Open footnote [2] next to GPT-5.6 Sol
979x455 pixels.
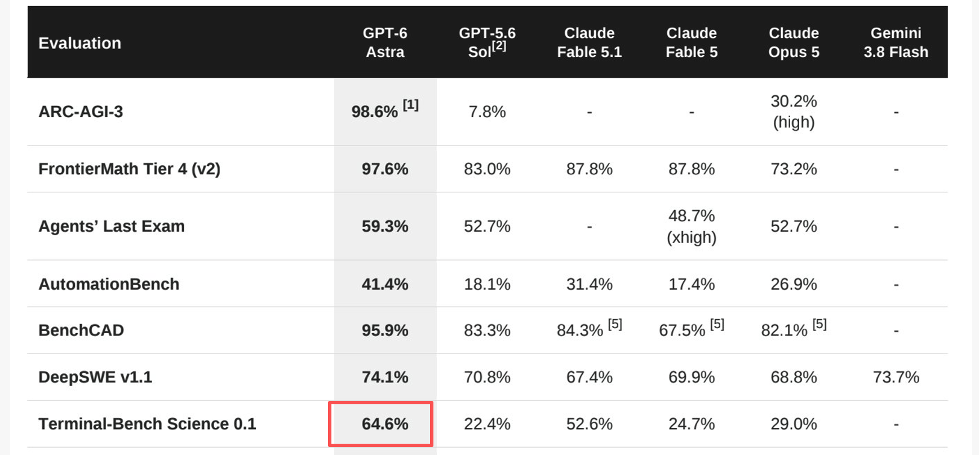pyautogui.click(x=499, y=45)
